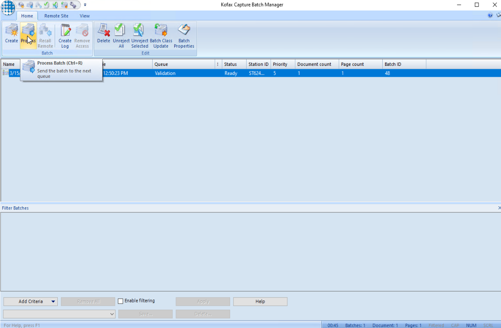Click the exclamation mark column header
The image size is (501, 328).
coord(219,64)
